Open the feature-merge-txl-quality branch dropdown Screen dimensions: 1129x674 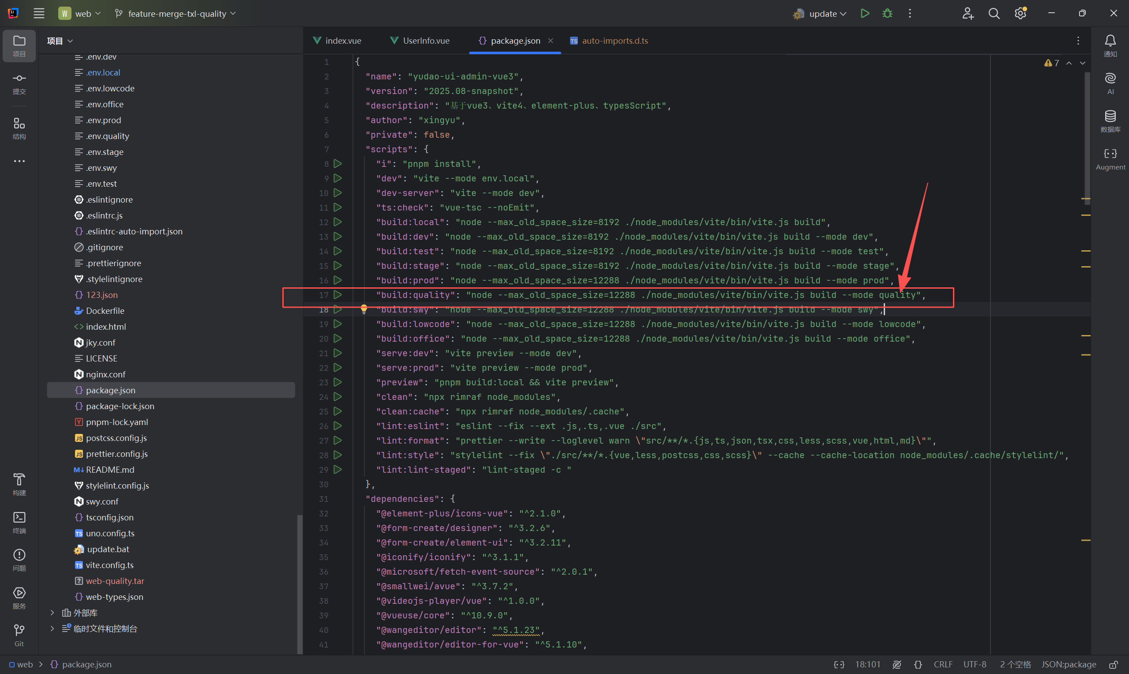[x=176, y=14]
